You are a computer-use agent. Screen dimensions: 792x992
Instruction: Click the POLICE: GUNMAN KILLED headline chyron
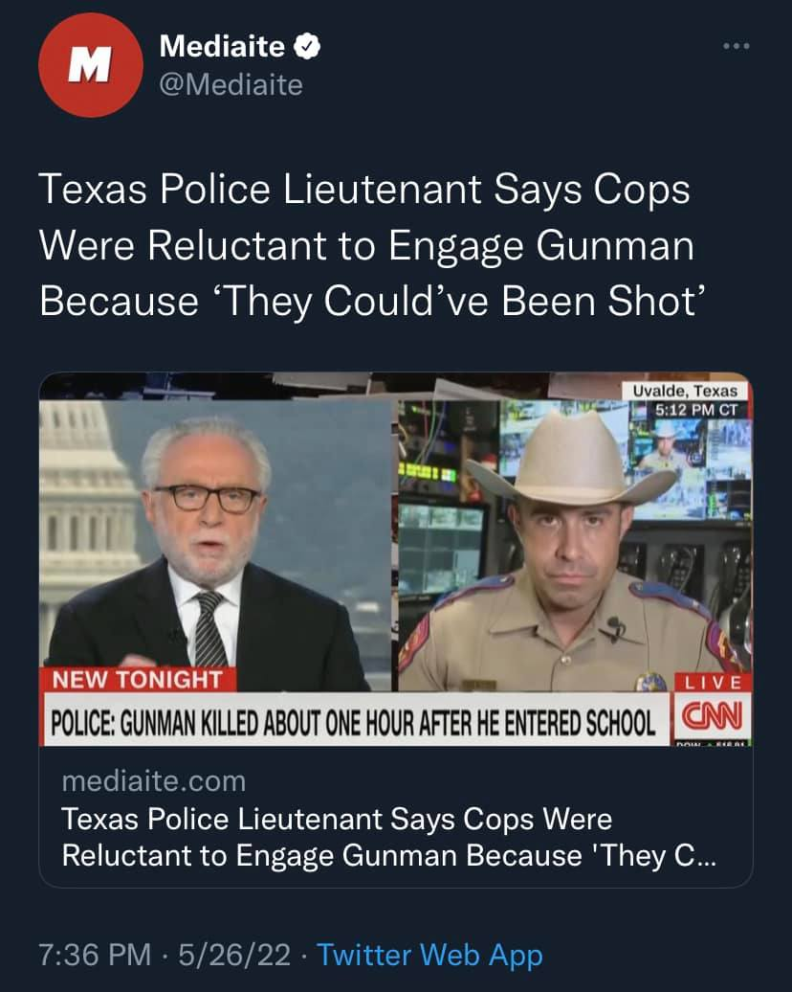pos(353,721)
